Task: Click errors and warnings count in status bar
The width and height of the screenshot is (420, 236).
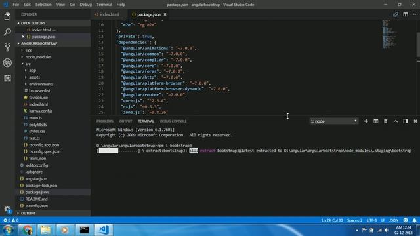Action: click(x=10, y=220)
